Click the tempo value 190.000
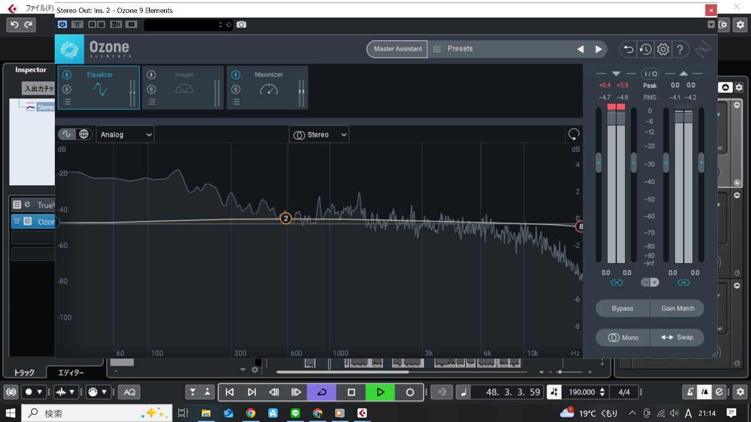 click(x=582, y=392)
